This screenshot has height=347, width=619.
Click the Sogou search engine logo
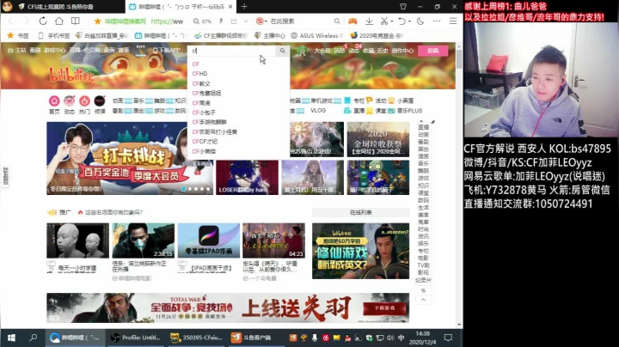click(260, 21)
